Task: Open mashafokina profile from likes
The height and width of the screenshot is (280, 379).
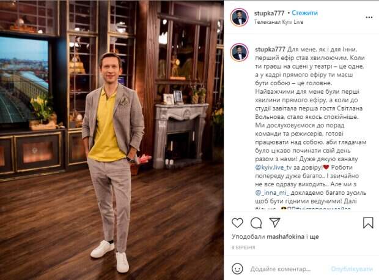Action: click(285, 236)
